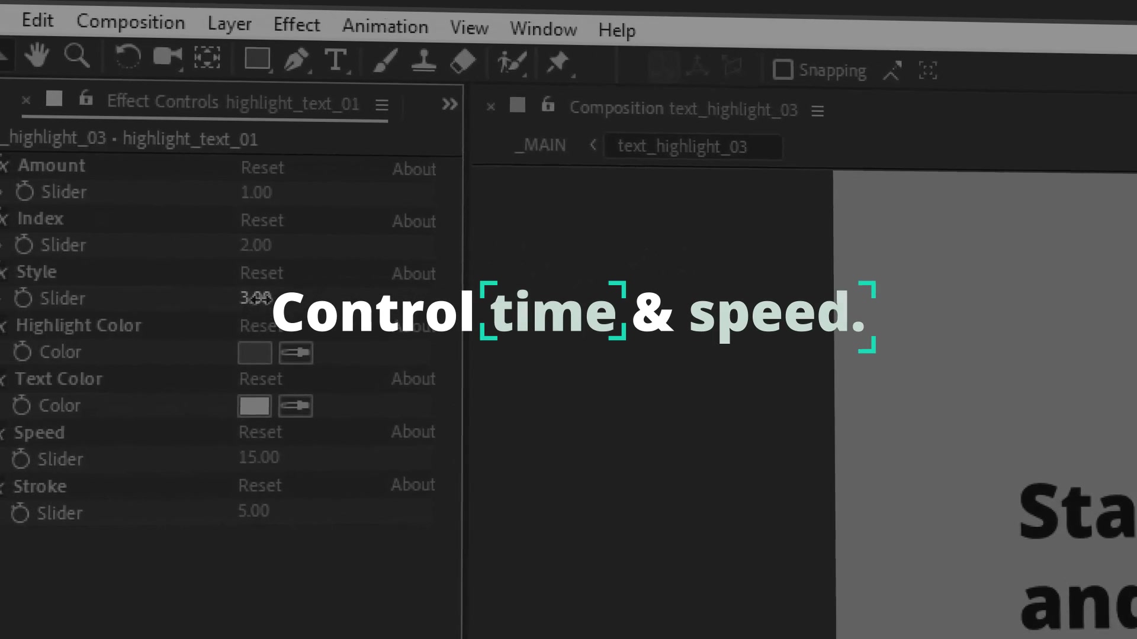Screen dimensions: 1137x639
Task: Click the _MAIN composition tab
Action: [x=542, y=145]
